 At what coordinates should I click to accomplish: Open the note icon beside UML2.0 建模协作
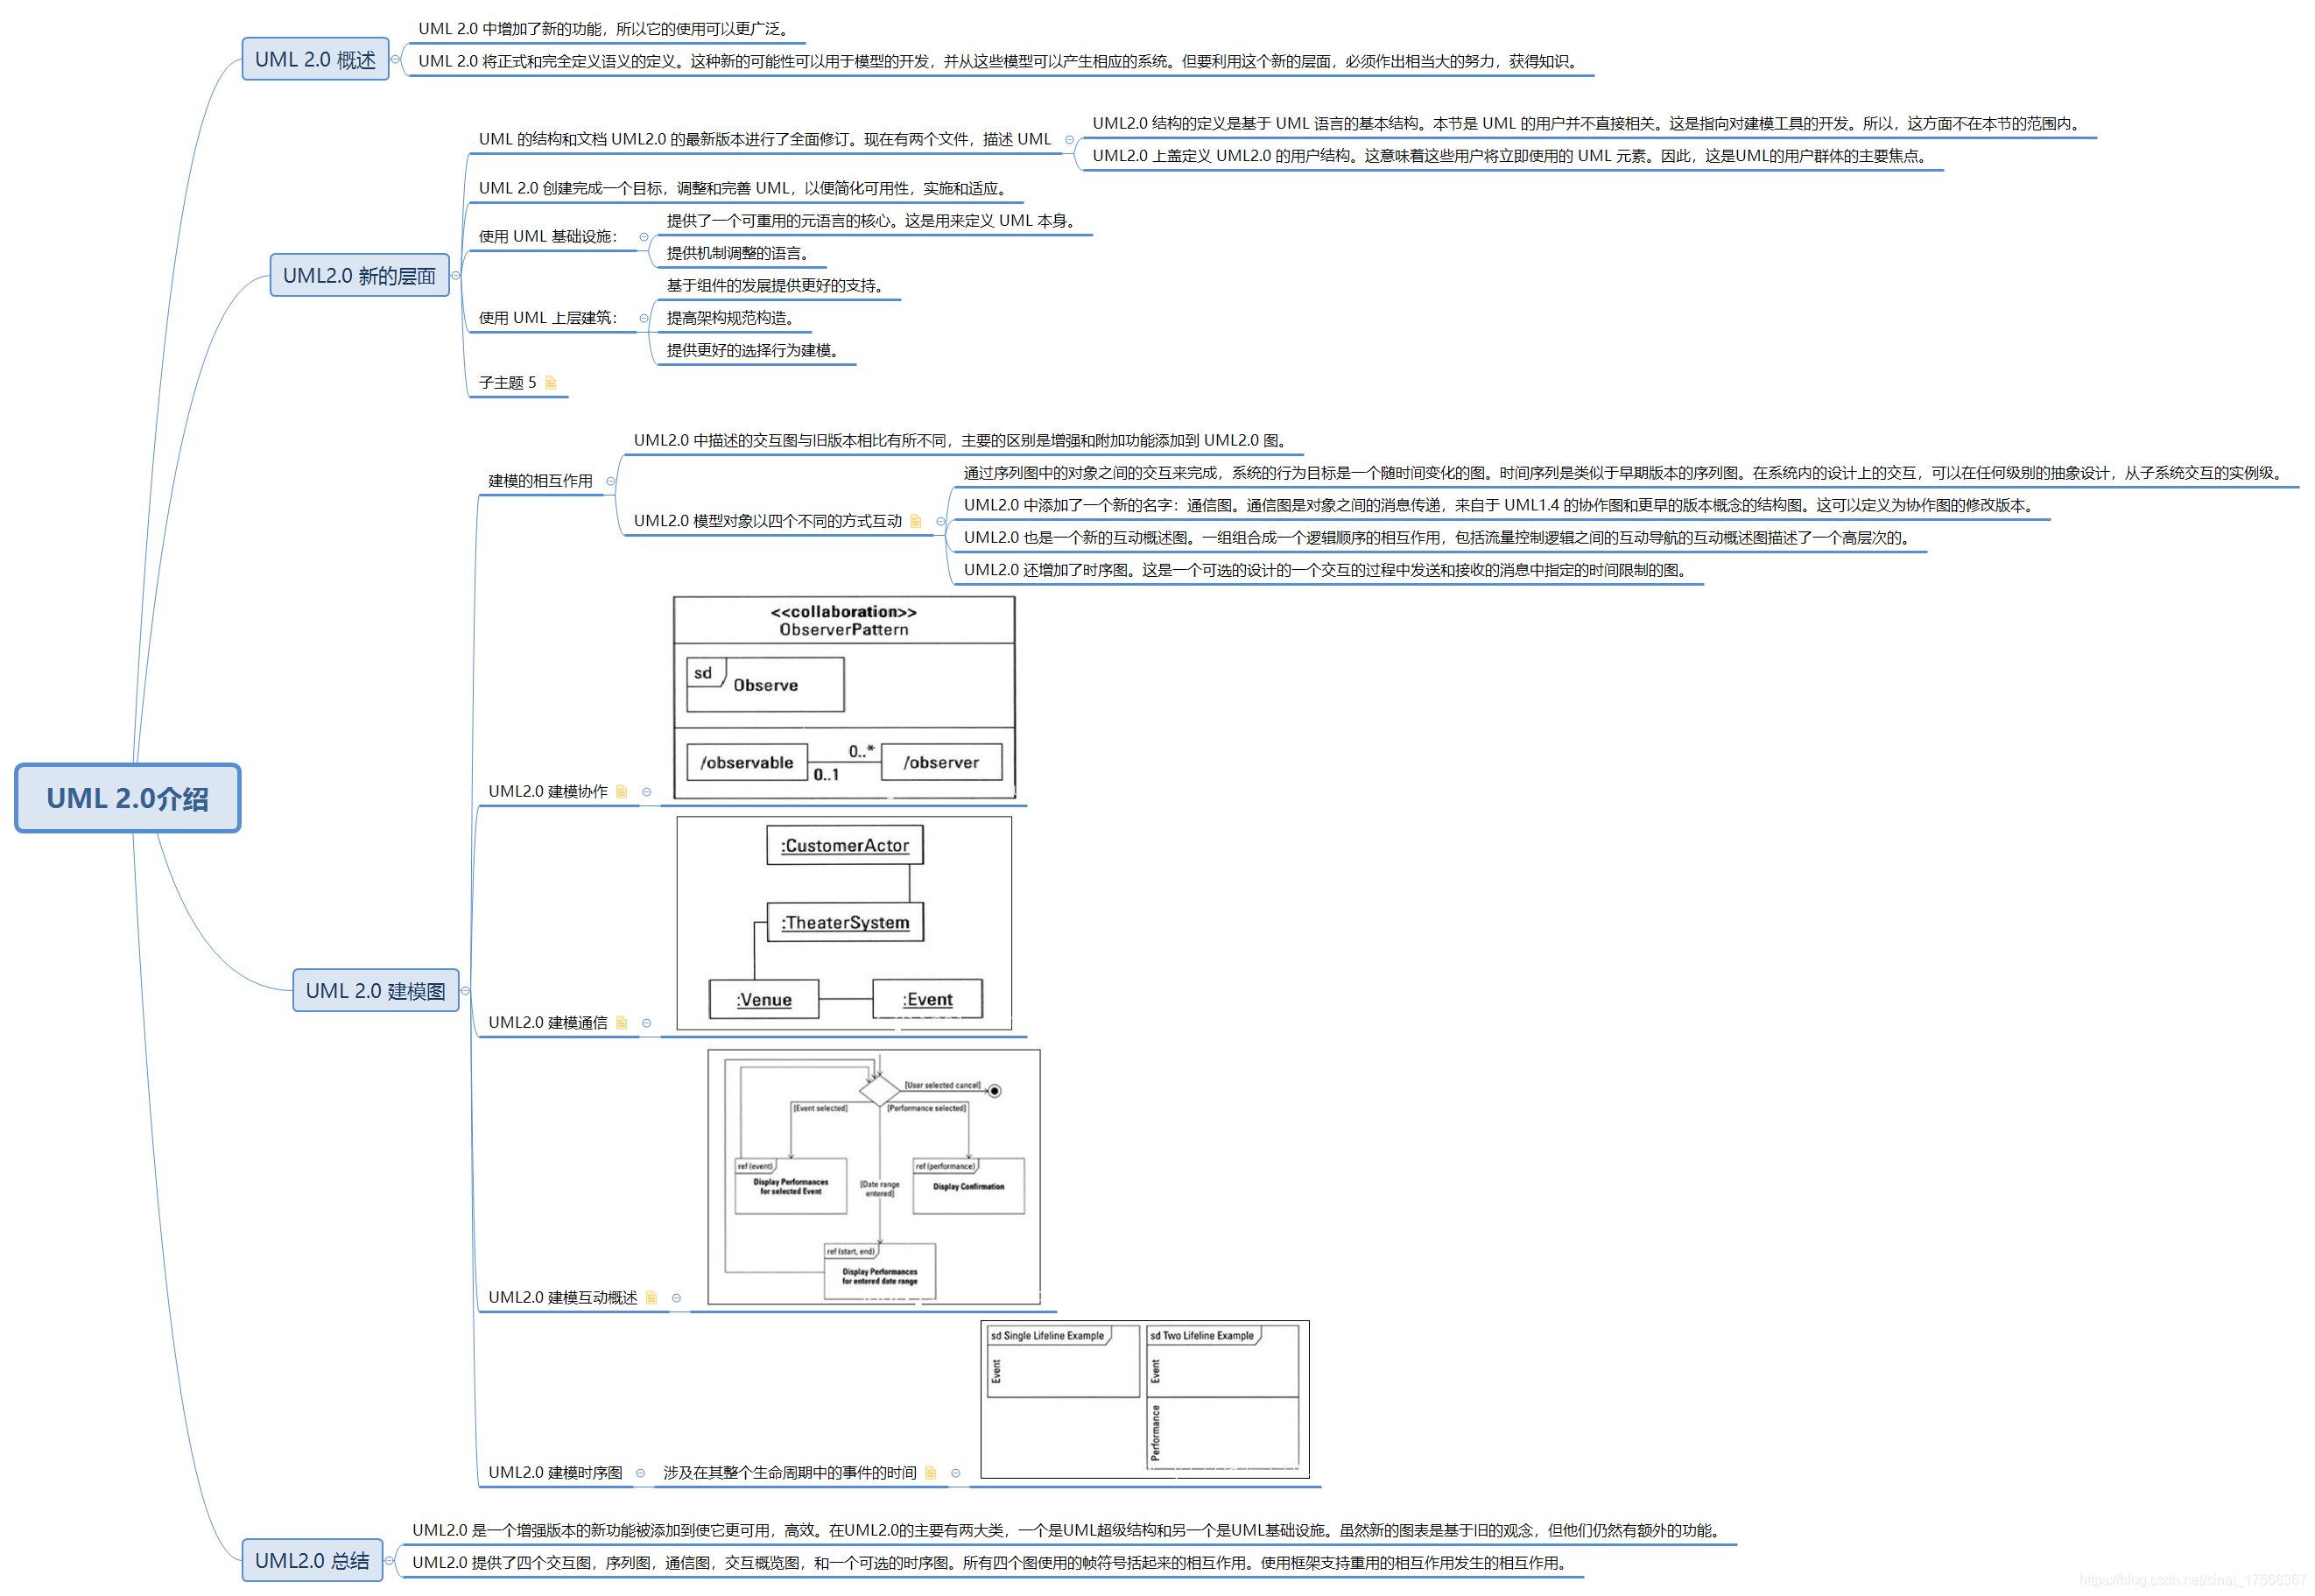(621, 792)
